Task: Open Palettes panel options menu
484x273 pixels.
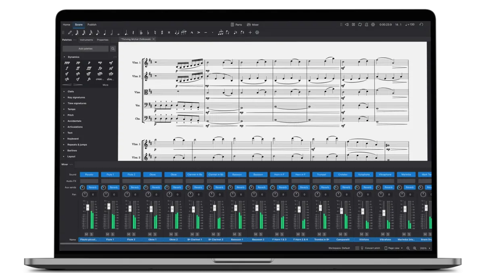Action: [x=75, y=40]
